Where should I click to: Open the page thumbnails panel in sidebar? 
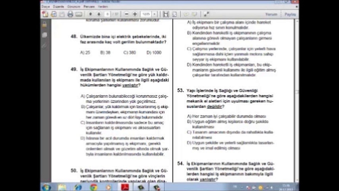[x=44, y=35]
